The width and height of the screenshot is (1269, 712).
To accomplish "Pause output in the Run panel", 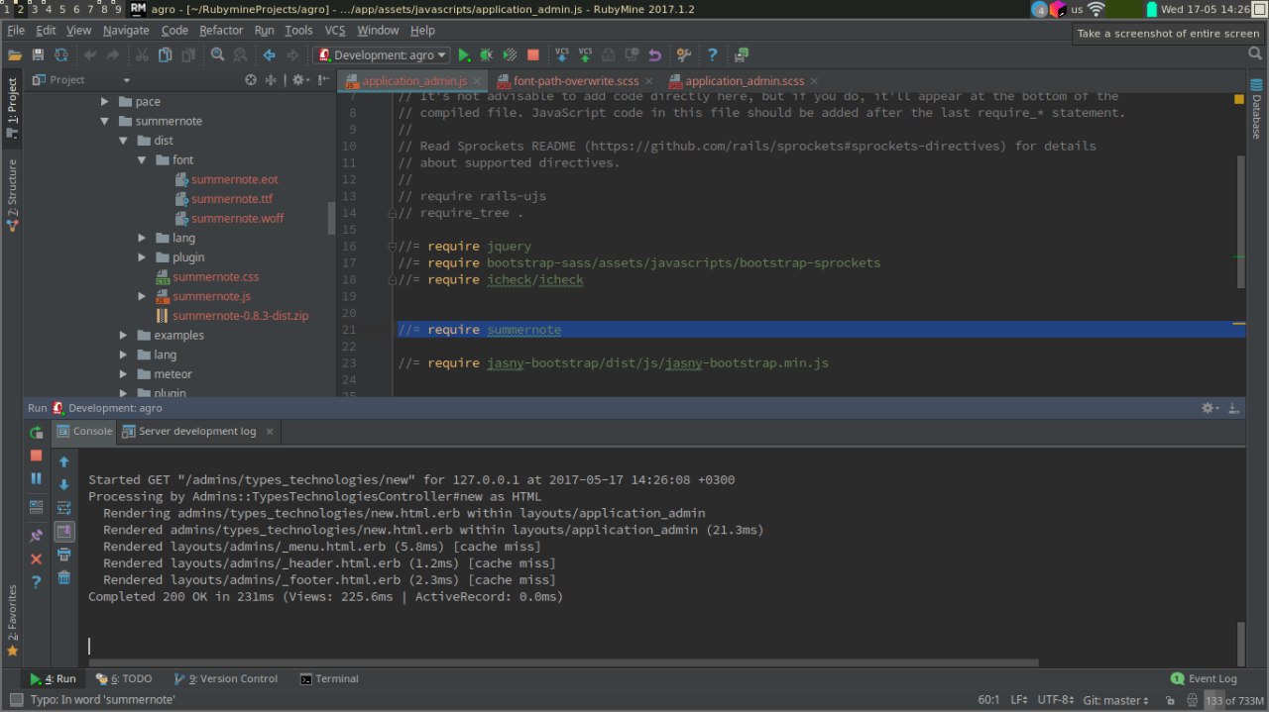I will coord(36,479).
